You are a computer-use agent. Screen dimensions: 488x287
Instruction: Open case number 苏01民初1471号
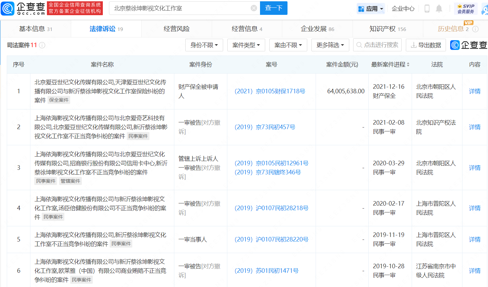266,271
